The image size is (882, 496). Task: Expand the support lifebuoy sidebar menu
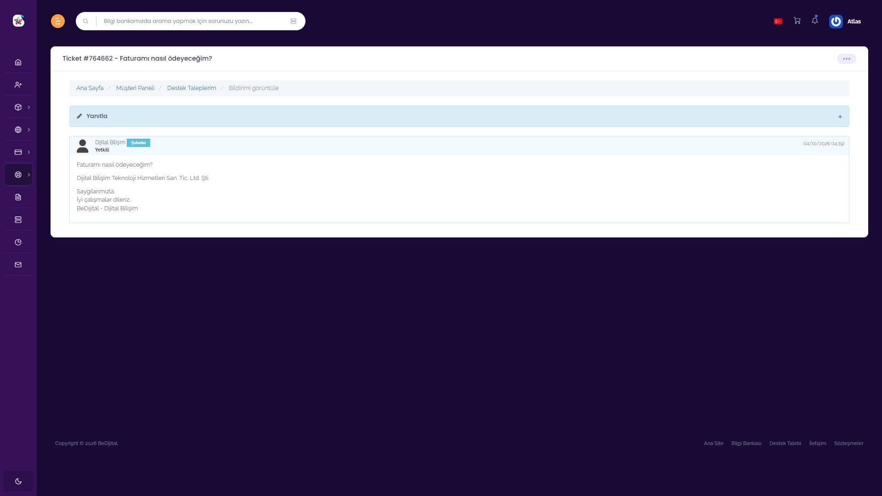(x=18, y=175)
